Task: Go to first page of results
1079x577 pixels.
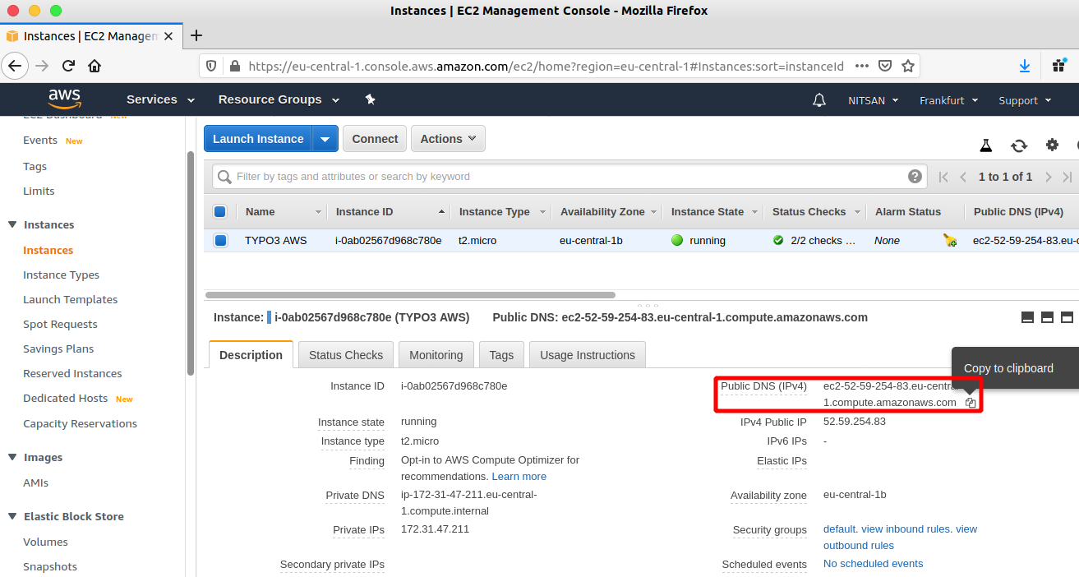Action: coord(943,177)
